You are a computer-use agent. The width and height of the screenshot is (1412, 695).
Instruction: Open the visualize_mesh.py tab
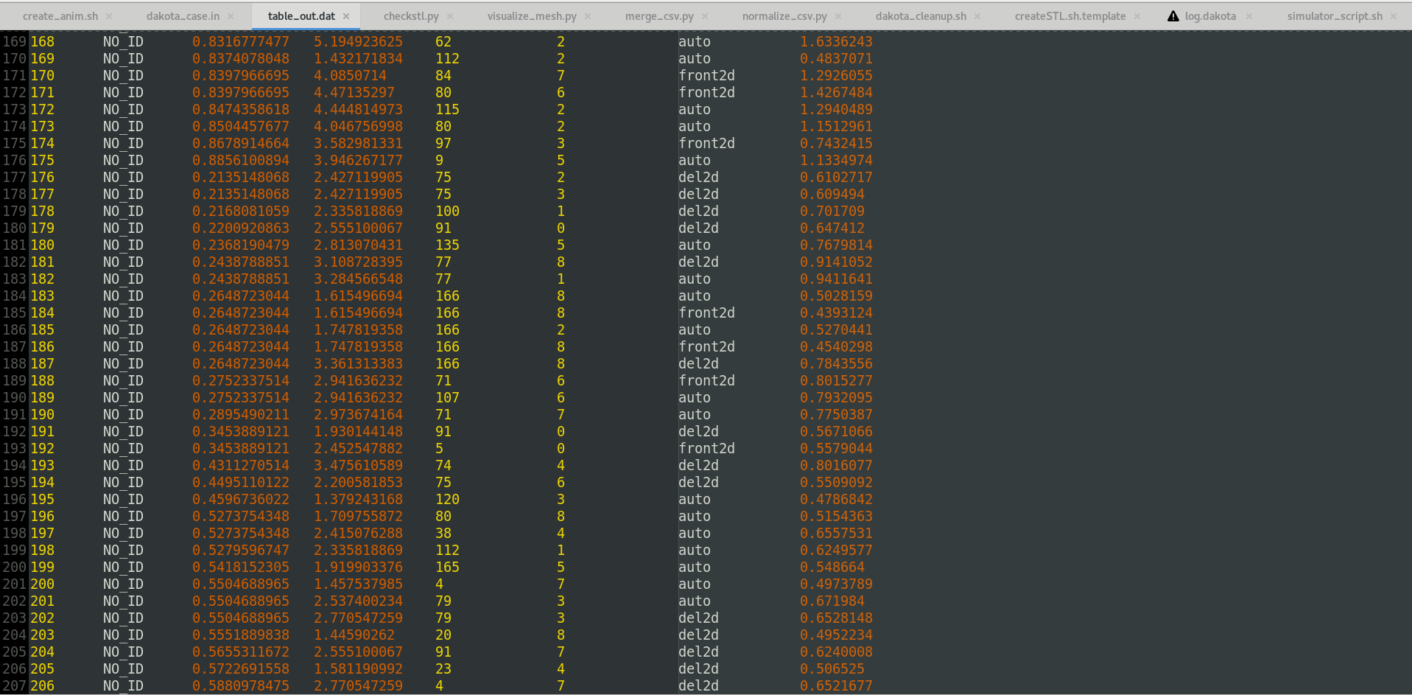(532, 16)
